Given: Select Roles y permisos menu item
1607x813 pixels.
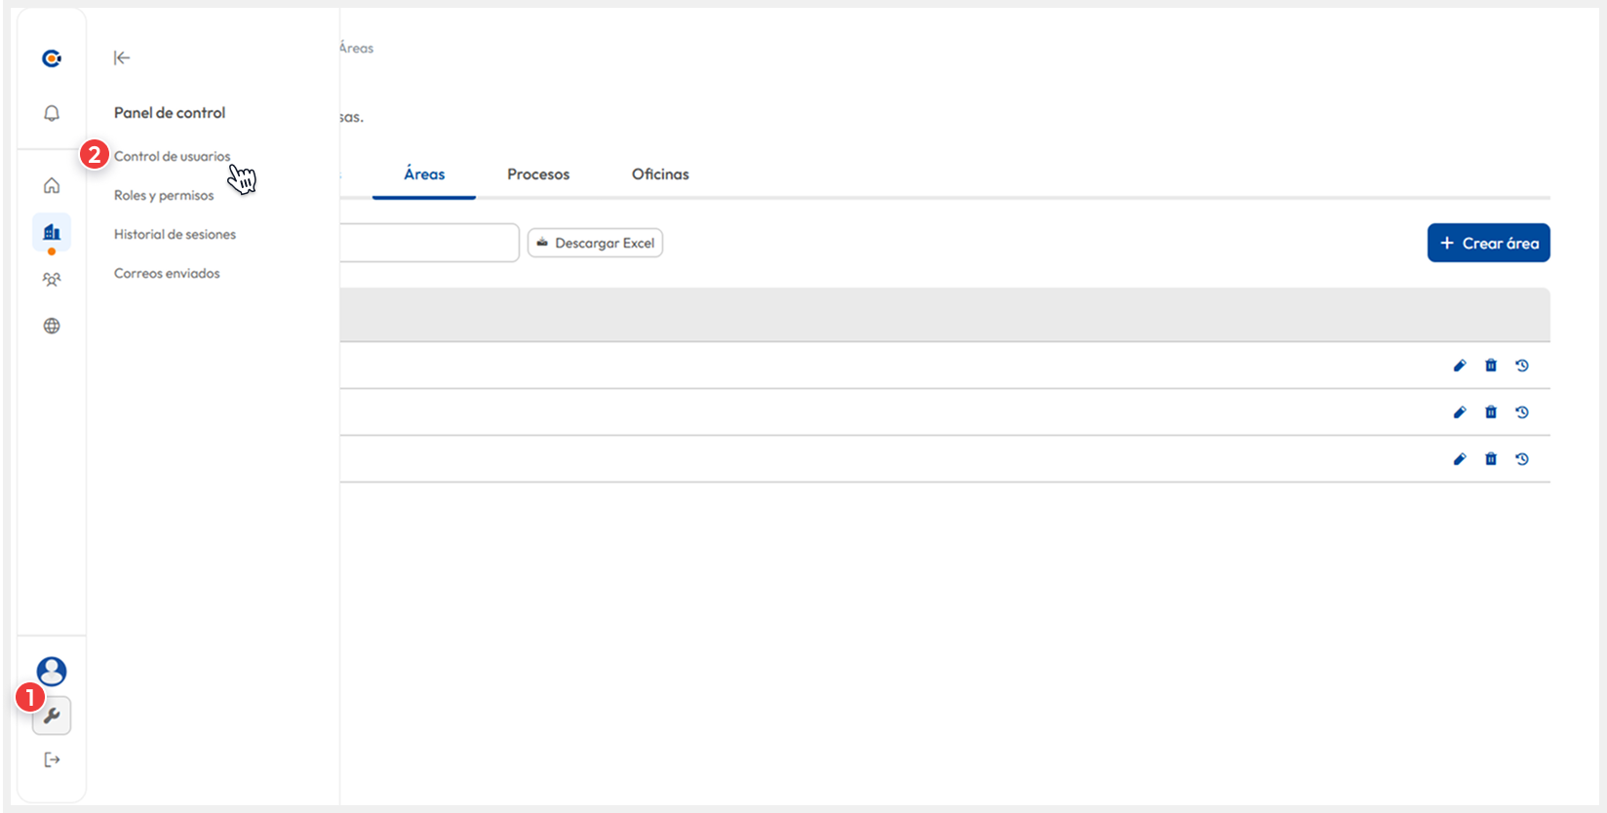Looking at the screenshot, I should click(x=164, y=195).
